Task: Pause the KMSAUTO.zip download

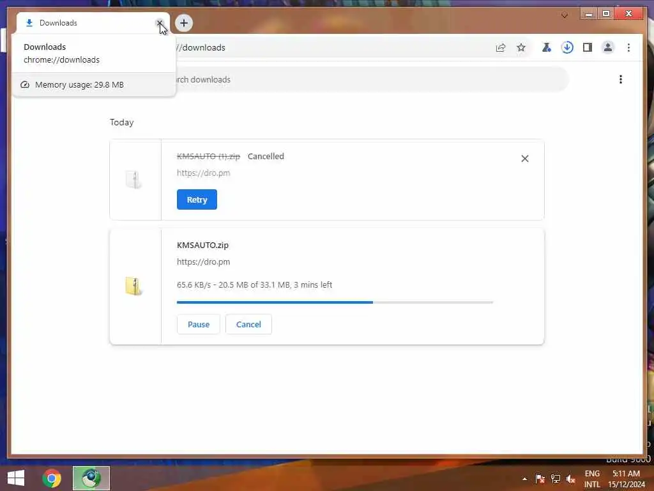Action: click(199, 324)
